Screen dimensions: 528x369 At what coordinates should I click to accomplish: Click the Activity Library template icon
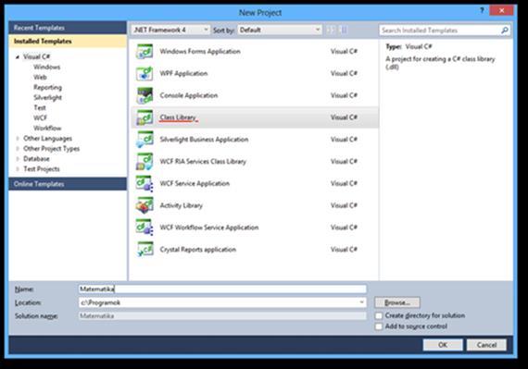[145, 205]
